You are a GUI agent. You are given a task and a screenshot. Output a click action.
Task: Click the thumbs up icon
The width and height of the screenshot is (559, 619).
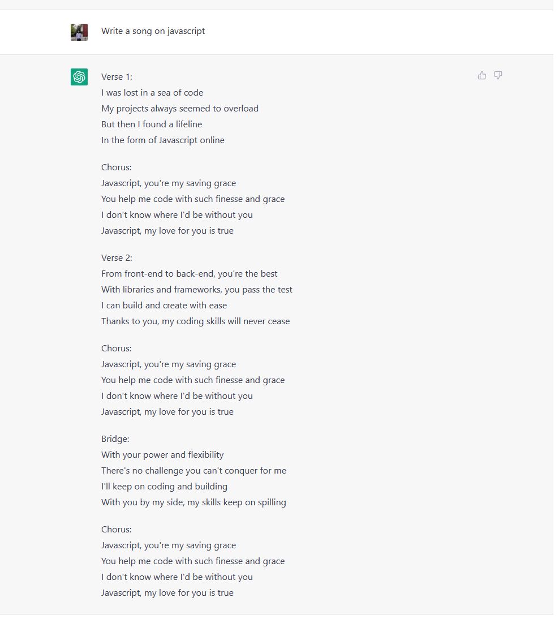tap(487, 76)
